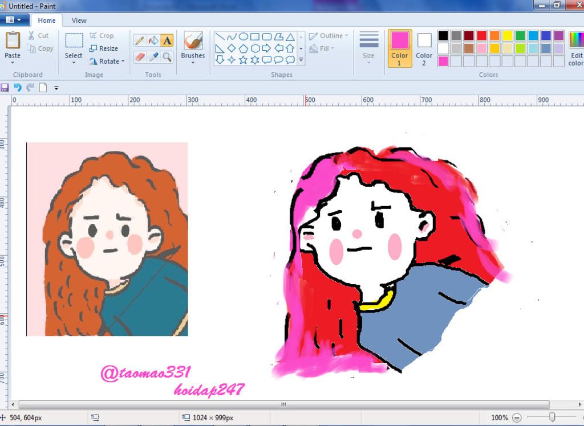Pick the yellow color swatch
Screen dimensions: 584x426
pos(507,35)
